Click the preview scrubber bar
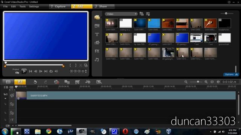 (x=34, y=65)
